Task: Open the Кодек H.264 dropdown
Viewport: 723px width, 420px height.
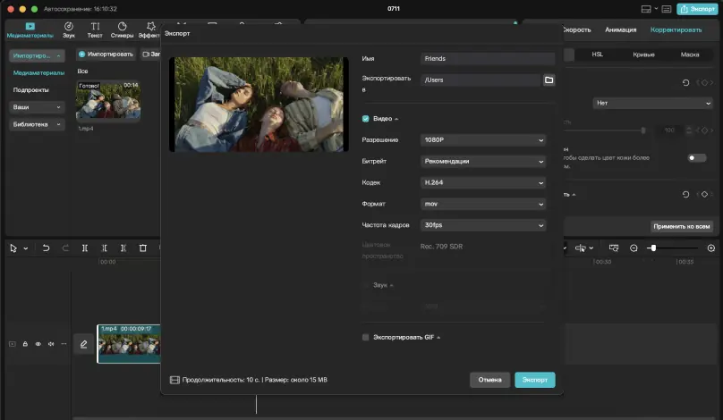Action: click(483, 183)
